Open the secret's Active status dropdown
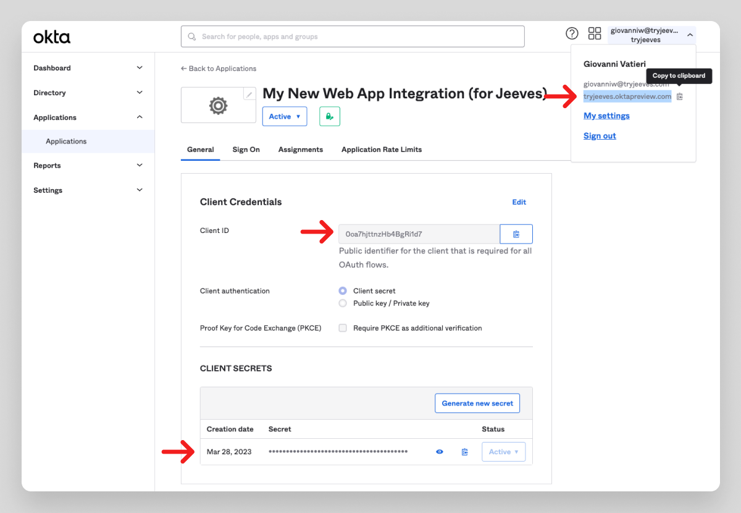The image size is (741, 513). (x=503, y=452)
